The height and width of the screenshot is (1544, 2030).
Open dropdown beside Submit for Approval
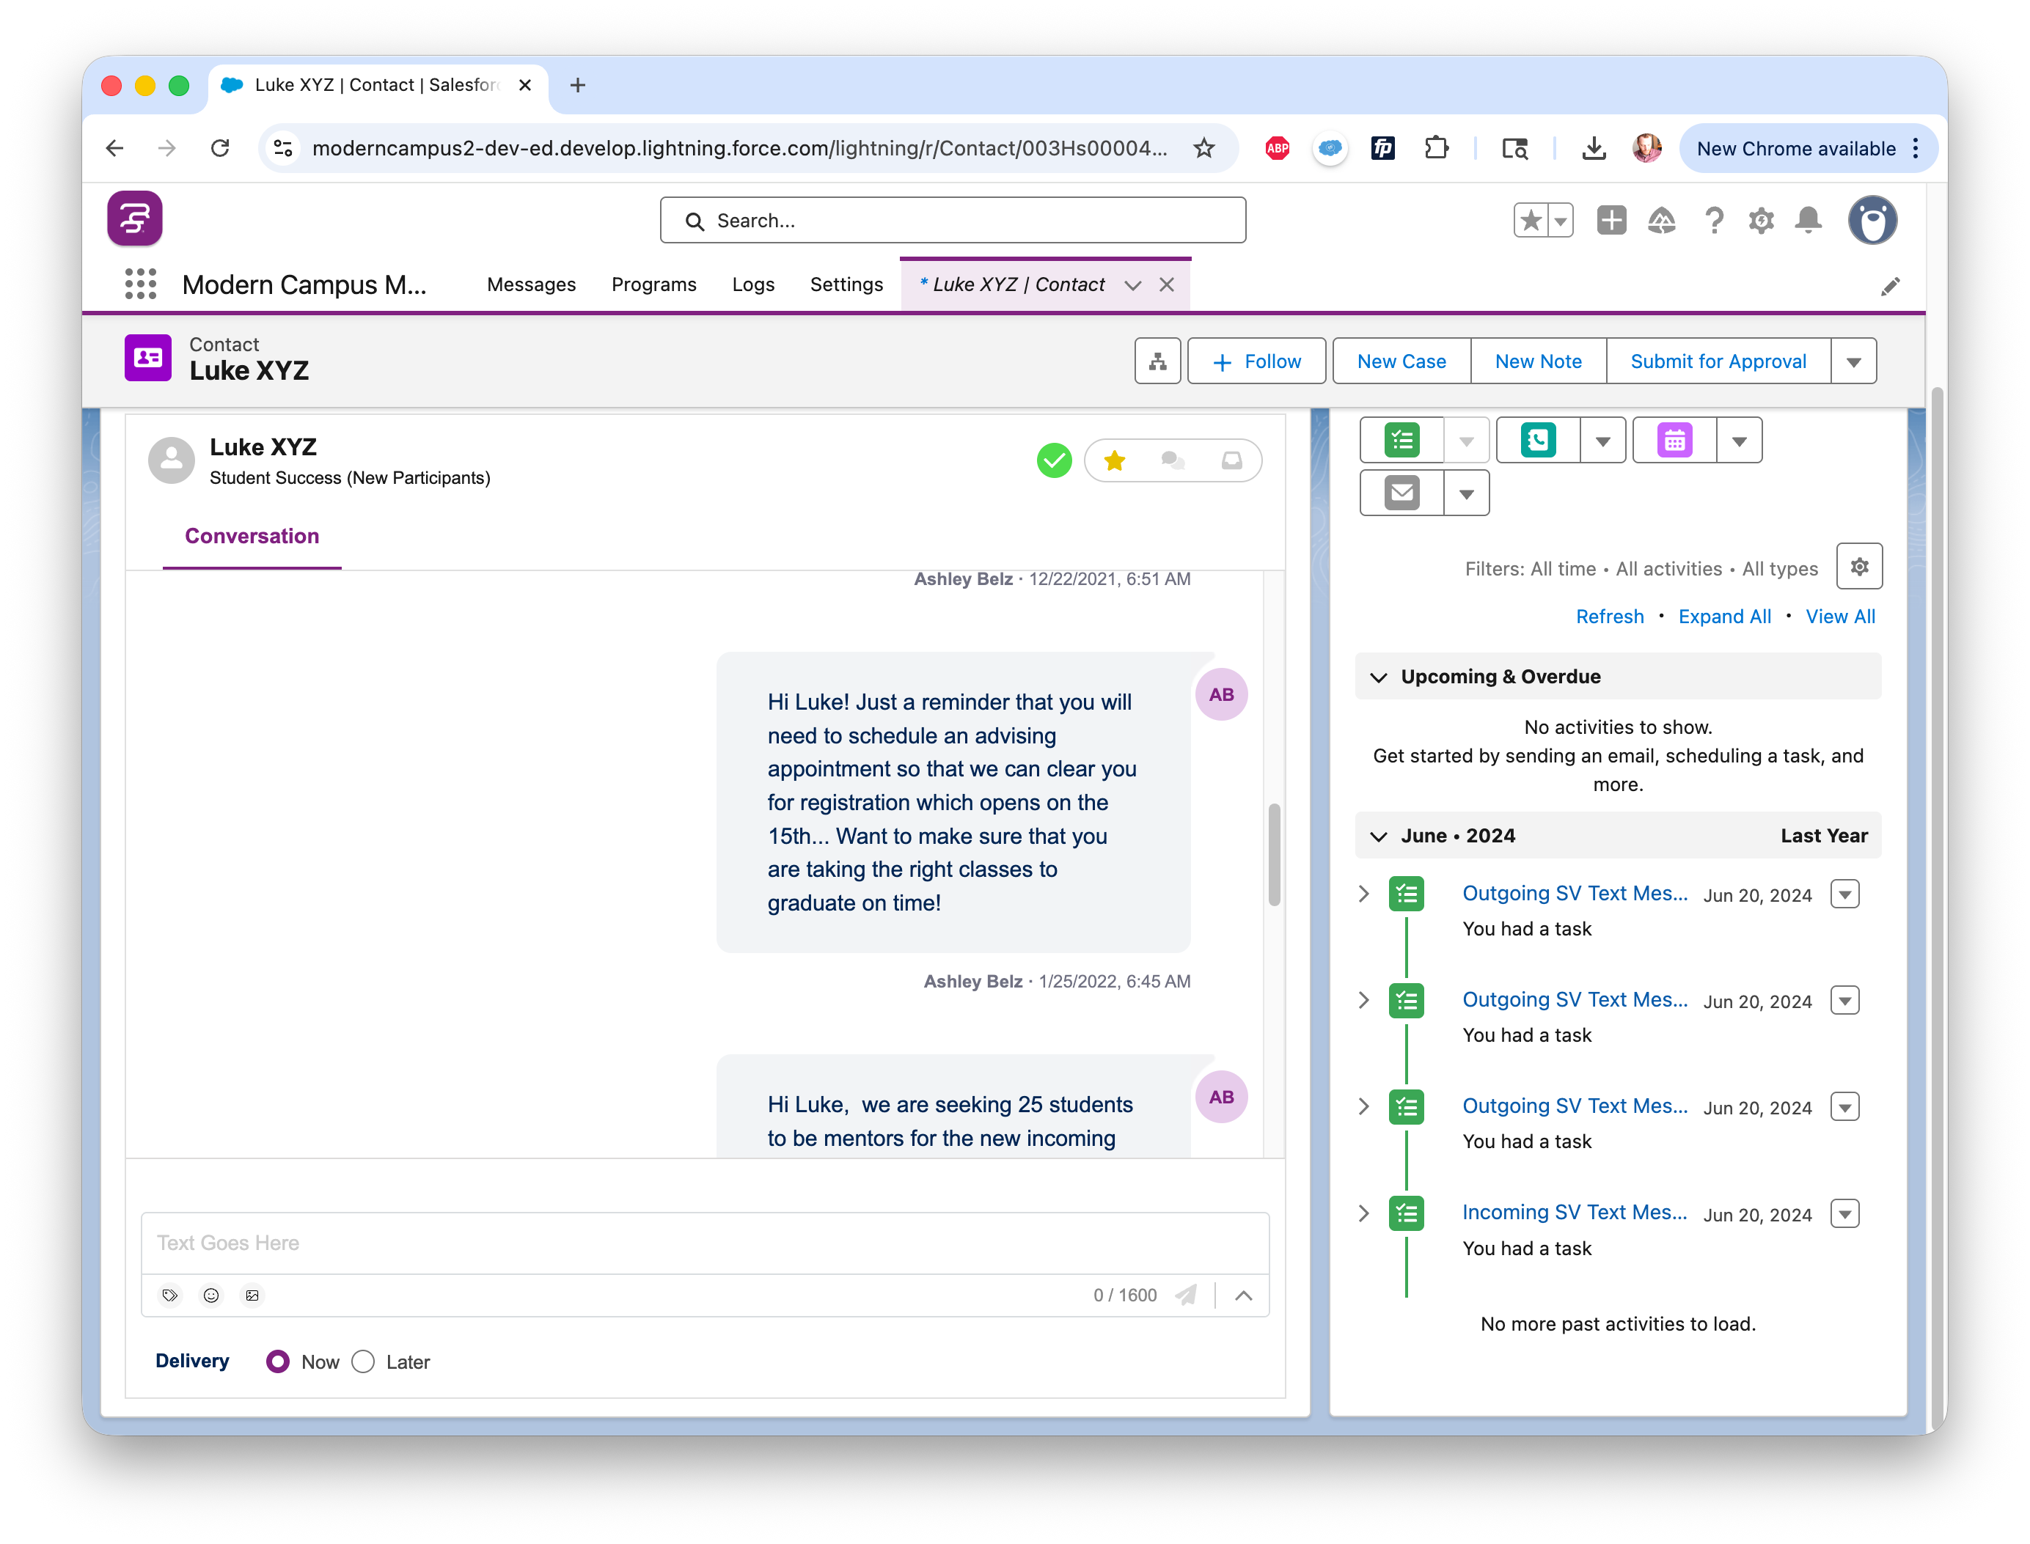tap(1853, 361)
